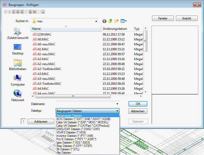Sort by the Name column header
204x155 pixels.
(x=66, y=29)
